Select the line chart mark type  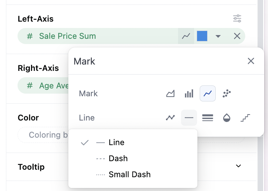point(208,94)
